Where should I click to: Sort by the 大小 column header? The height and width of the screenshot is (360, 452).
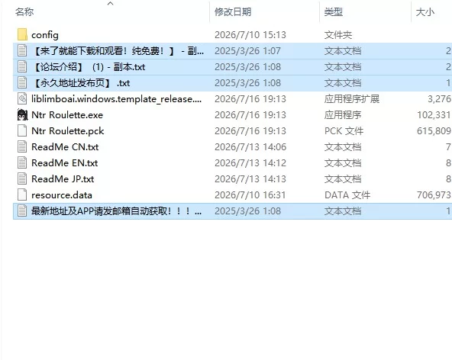(425, 12)
